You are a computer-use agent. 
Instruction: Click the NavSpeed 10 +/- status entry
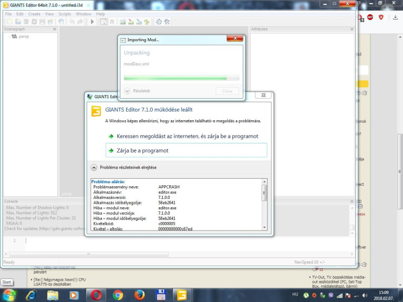(x=310, y=262)
